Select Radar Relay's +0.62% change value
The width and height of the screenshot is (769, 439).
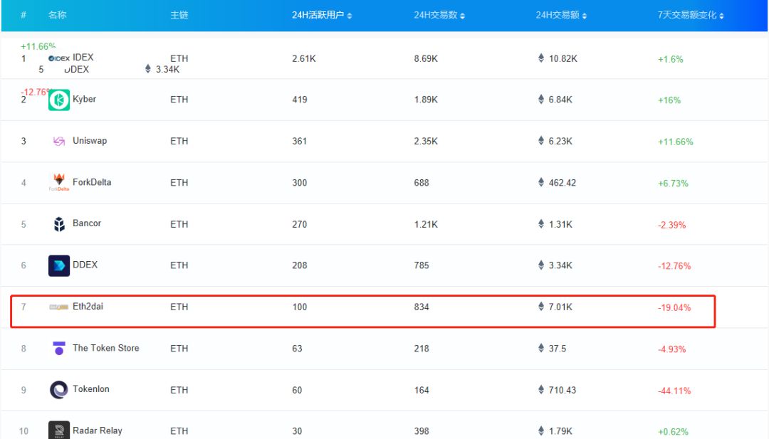point(673,432)
